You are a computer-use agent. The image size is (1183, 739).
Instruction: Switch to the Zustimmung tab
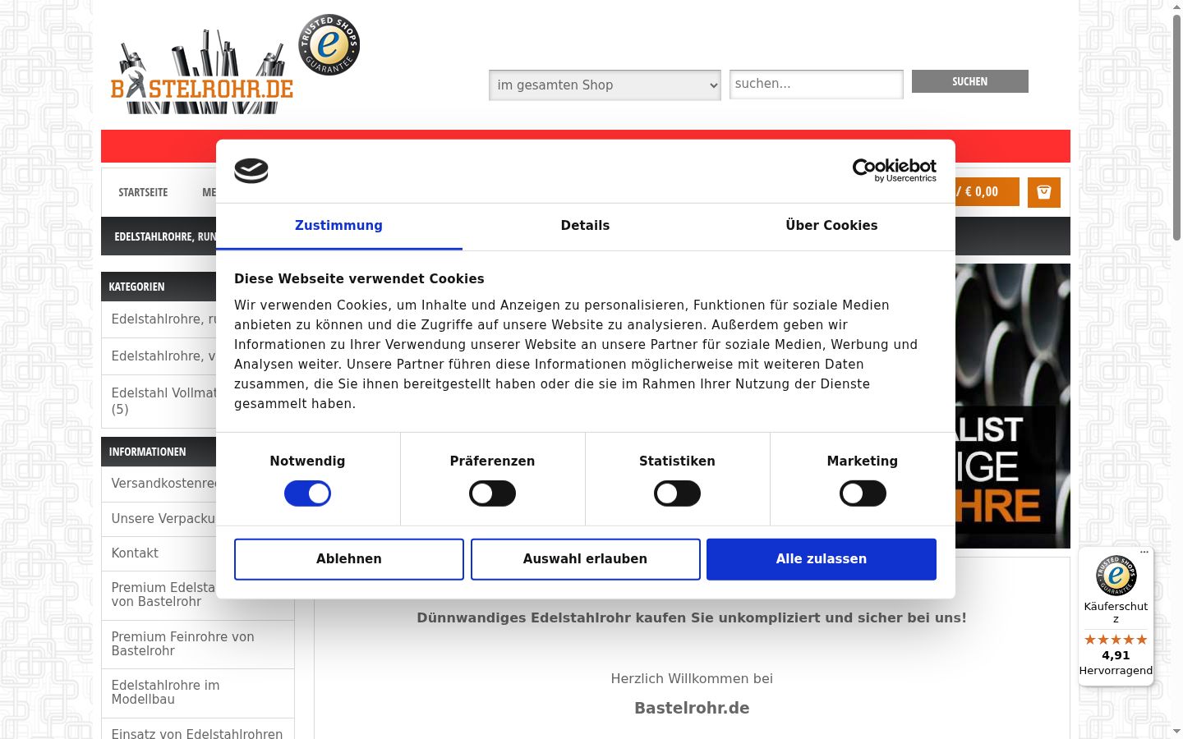click(338, 226)
